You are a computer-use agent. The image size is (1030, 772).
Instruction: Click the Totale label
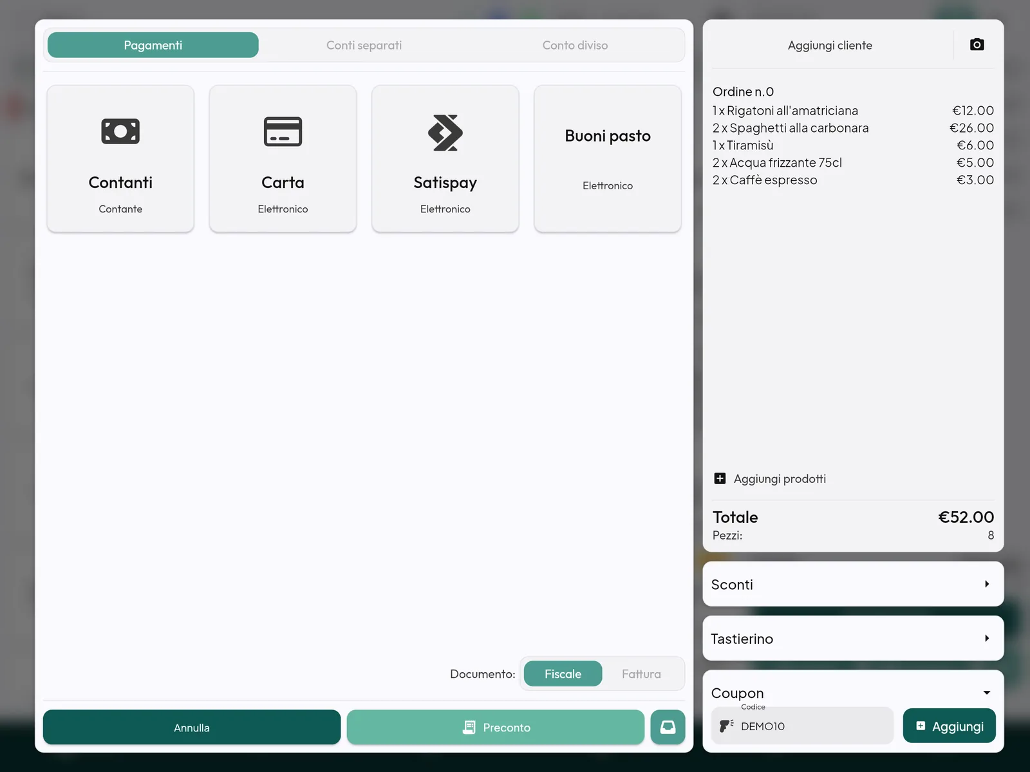pyautogui.click(x=735, y=517)
